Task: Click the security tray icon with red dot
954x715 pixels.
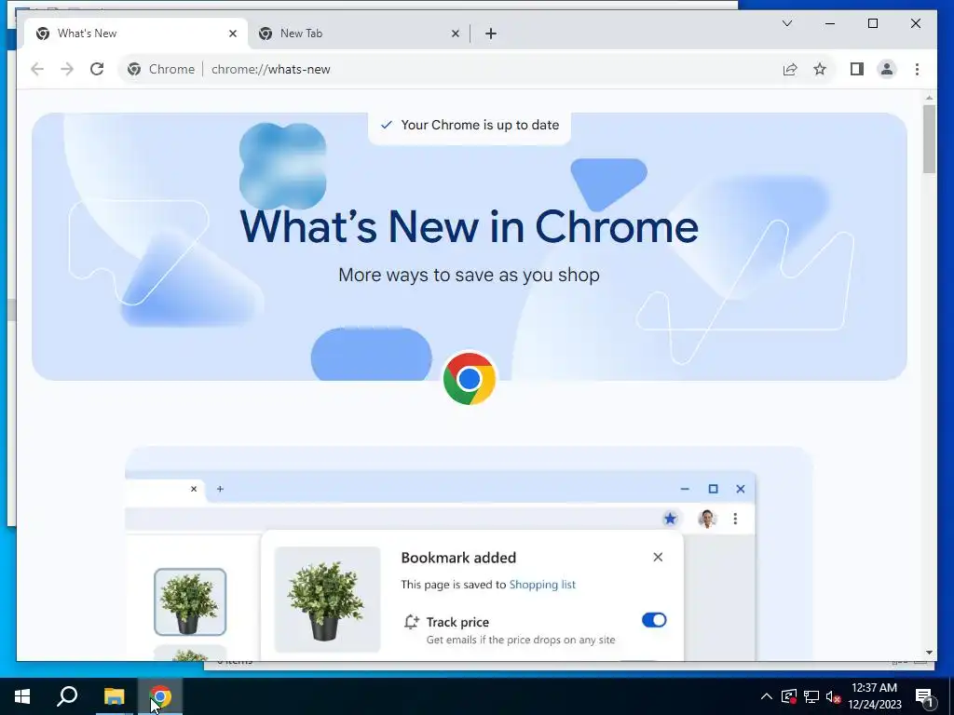Action: click(789, 696)
